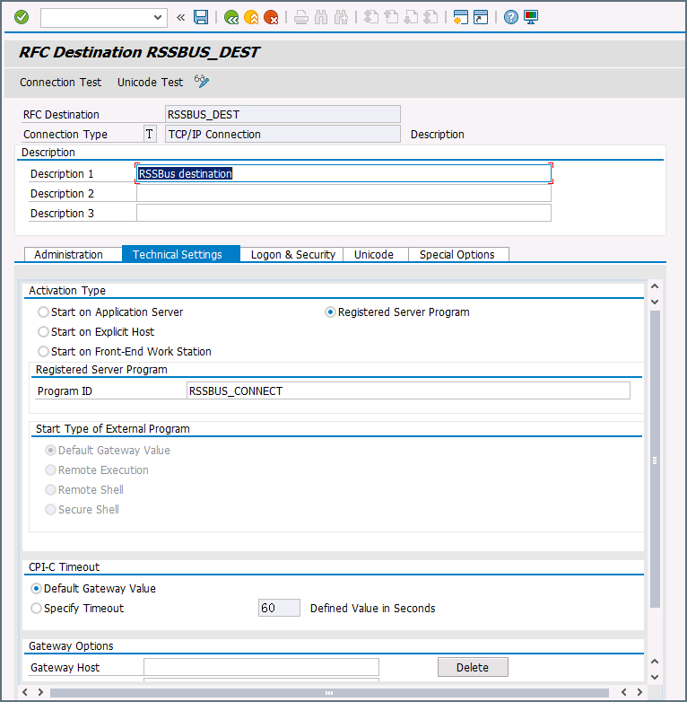This screenshot has height=702, width=687.
Task: Click the yellow Exit icon
Action: tap(251, 17)
